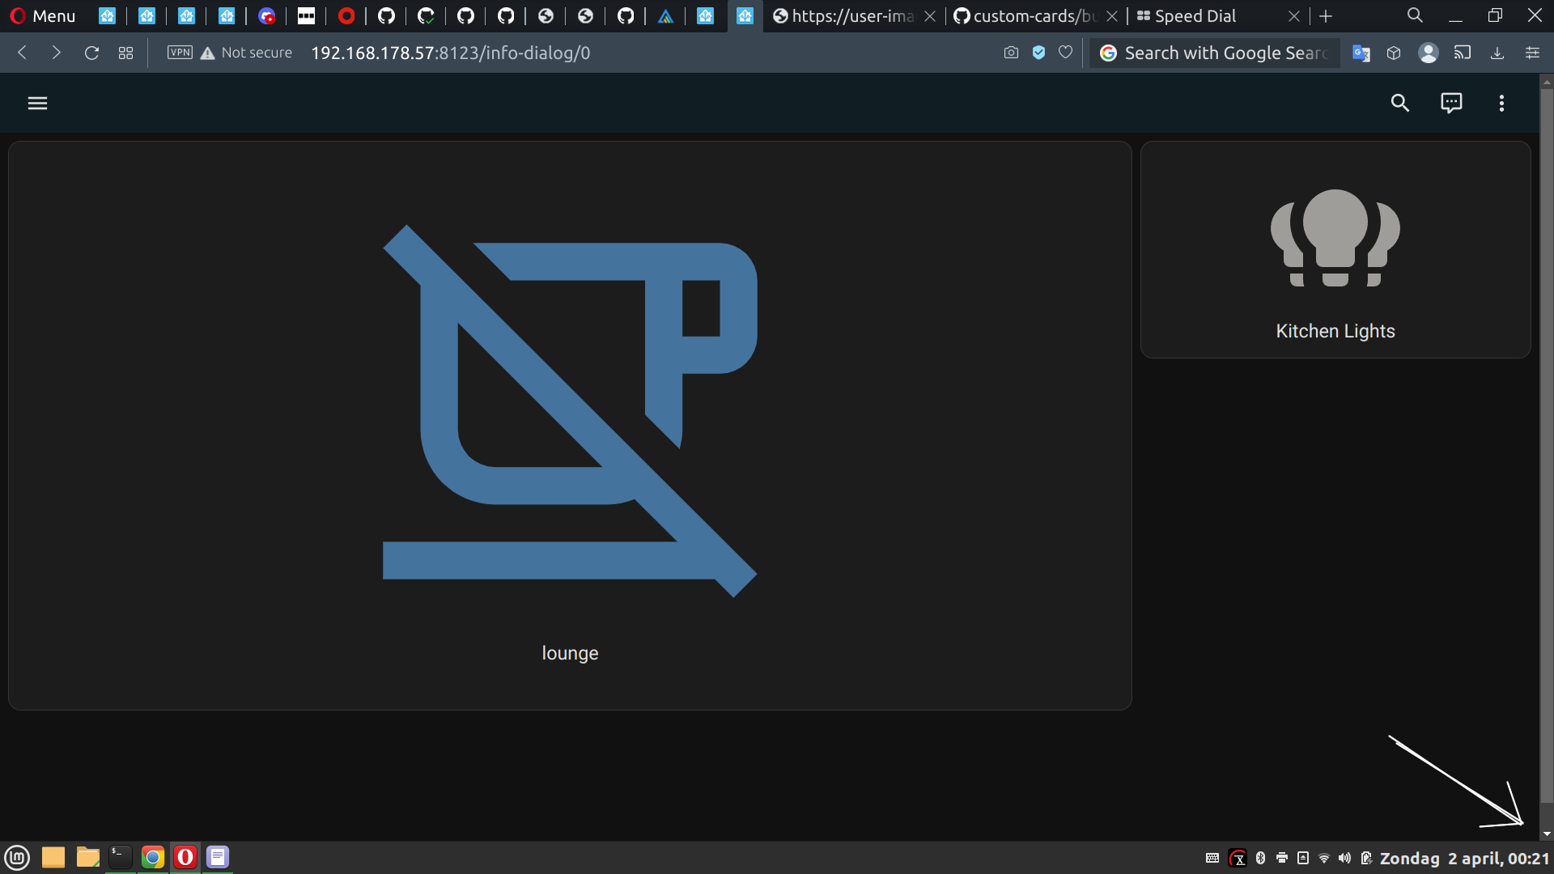This screenshot has height=874, width=1554.
Task: Open the Files folder in taskbar
Action: [x=87, y=857]
